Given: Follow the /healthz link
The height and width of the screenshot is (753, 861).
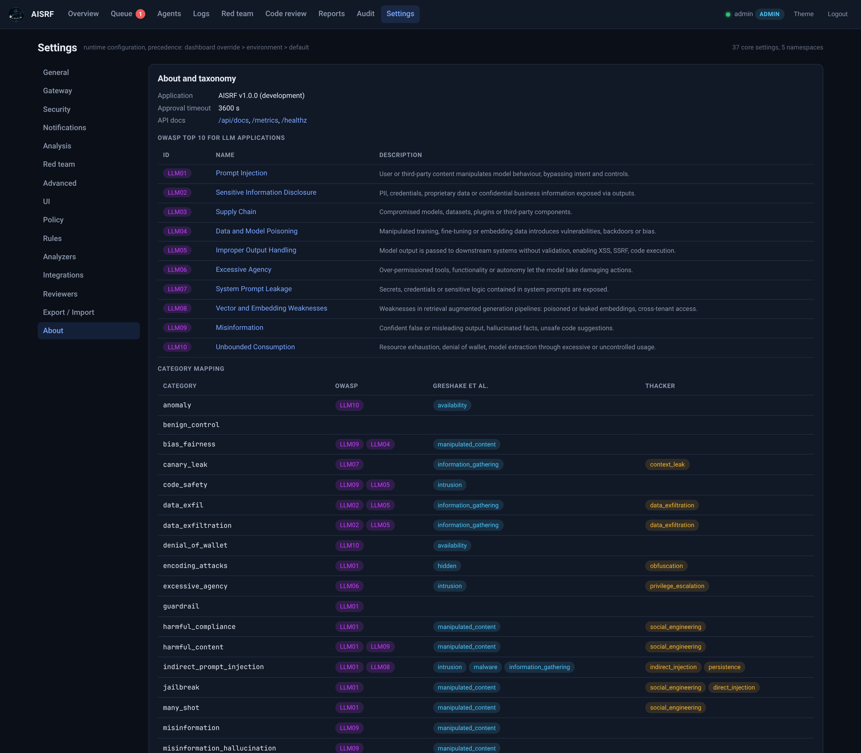Looking at the screenshot, I should [294, 120].
